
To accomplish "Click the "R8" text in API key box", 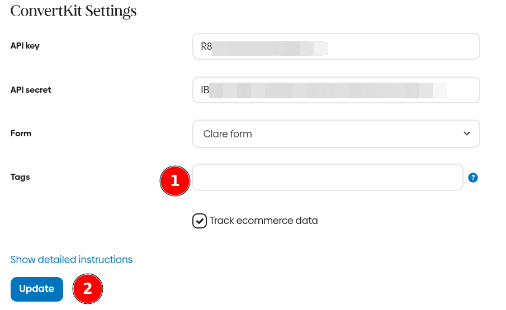I will [x=206, y=46].
